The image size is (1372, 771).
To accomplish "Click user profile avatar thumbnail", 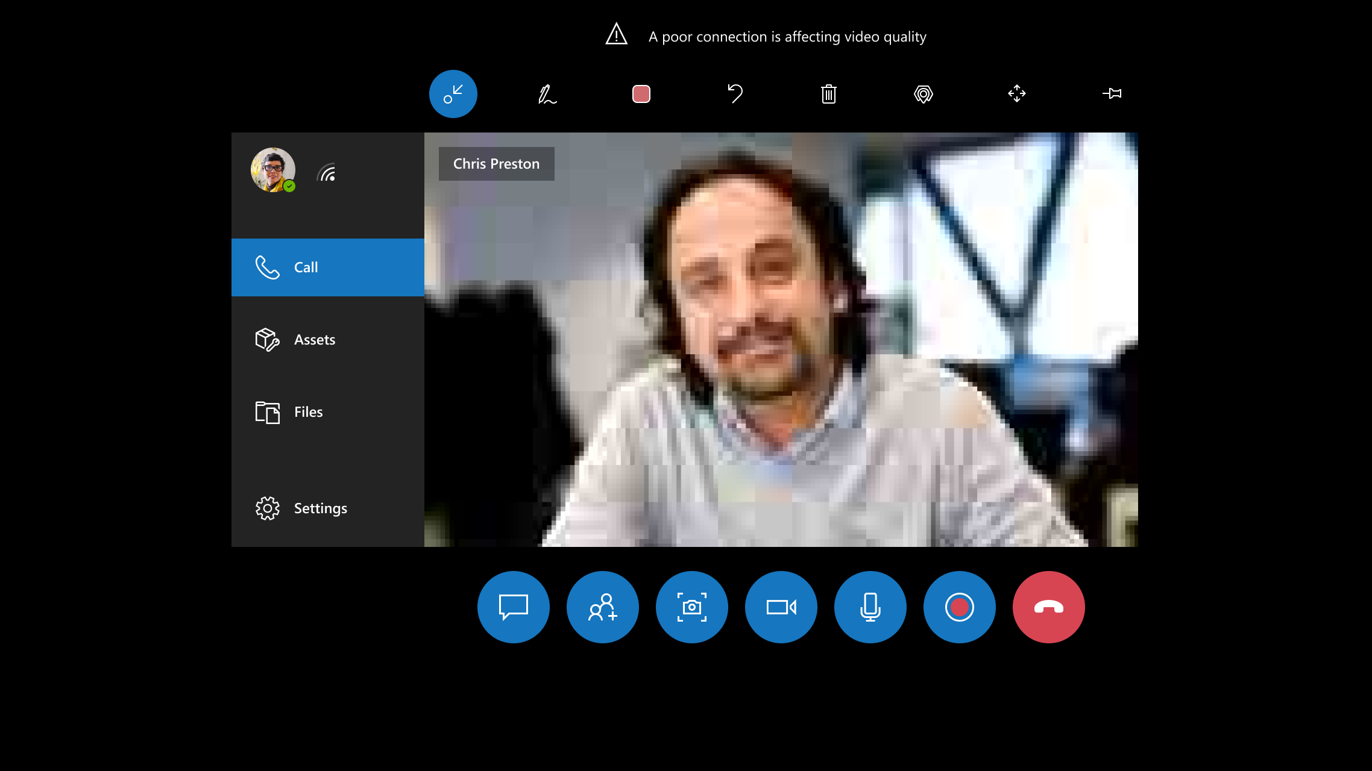I will [x=272, y=169].
